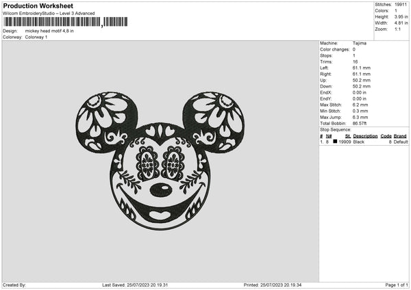Click the 'Colorway 1' value
Image resolution: width=411 pixels, height=290 pixels.
point(36,37)
